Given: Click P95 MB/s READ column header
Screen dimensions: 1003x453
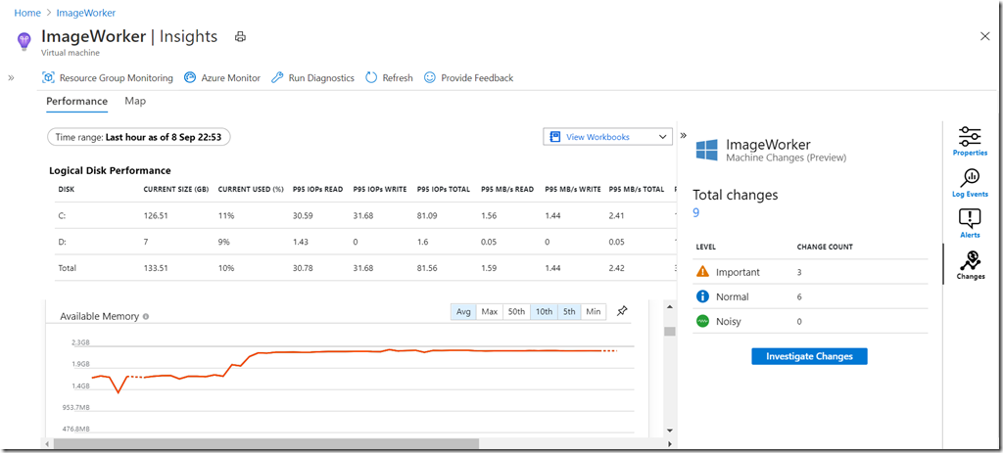Looking at the screenshot, I should click(507, 190).
